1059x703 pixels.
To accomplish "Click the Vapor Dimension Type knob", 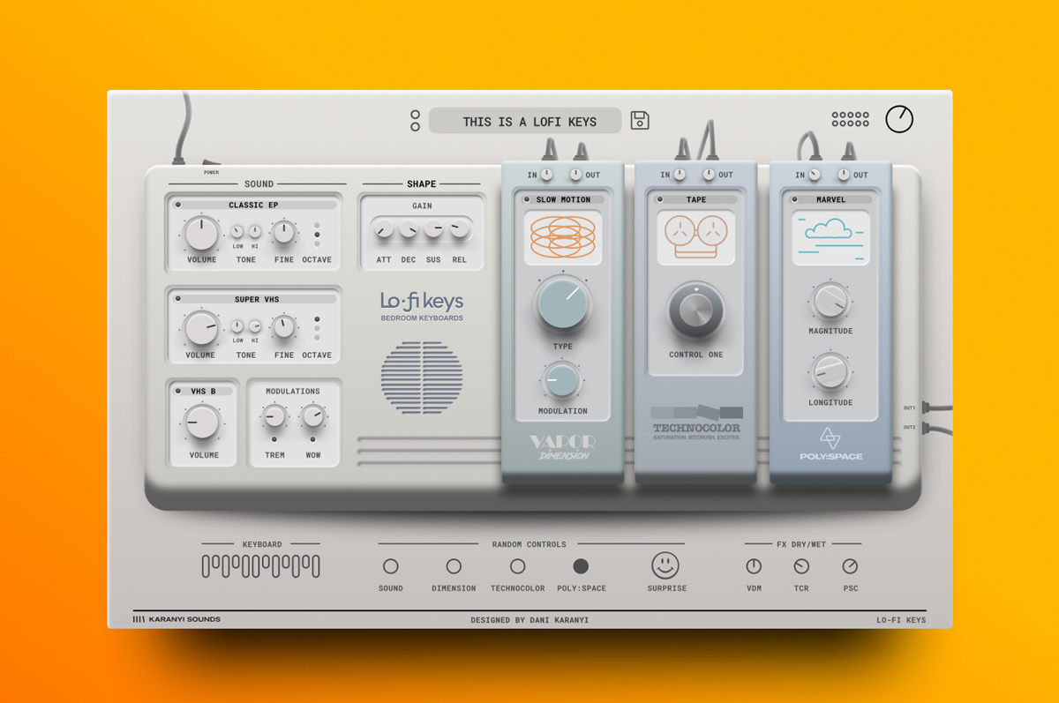I will [562, 303].
